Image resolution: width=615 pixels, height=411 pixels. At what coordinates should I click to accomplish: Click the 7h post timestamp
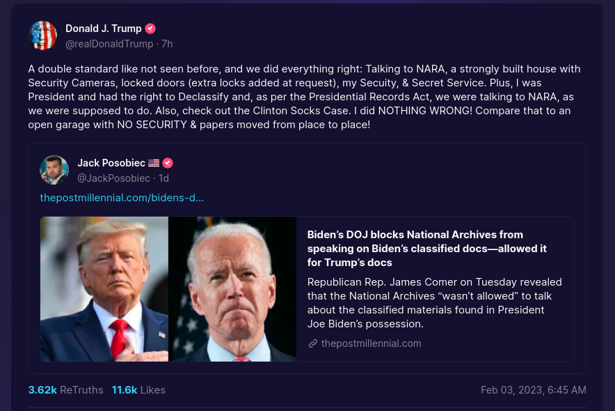167,44
